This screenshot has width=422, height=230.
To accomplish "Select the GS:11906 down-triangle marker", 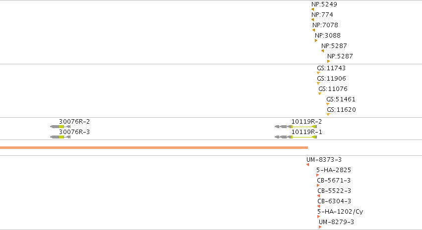I will [x=318, y=84].
